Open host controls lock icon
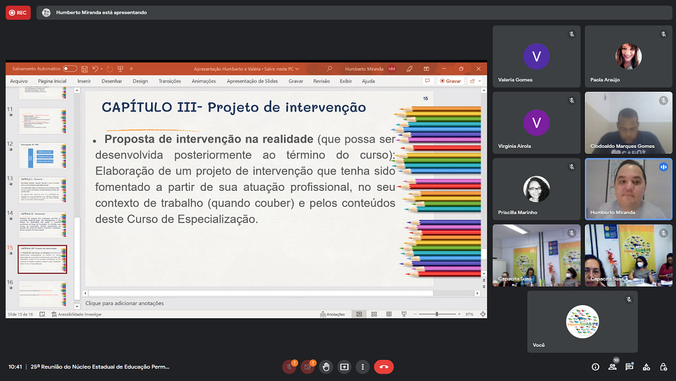Image resolution: width=676 pixels, height=381 pixels. pyautogui.click(x=663, y=367)
